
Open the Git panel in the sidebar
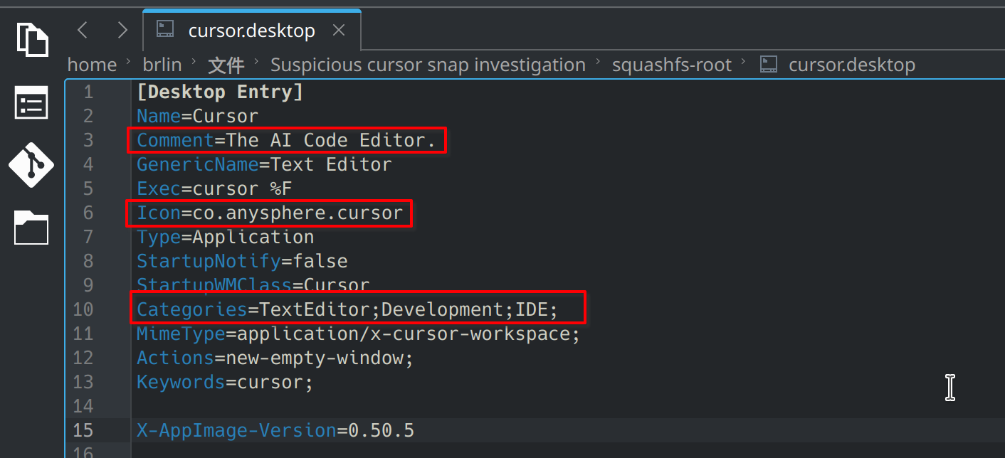click(x=32, y=165)
